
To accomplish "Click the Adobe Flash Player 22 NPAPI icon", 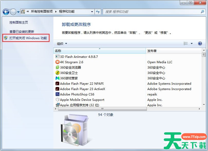I will point(57,83).
